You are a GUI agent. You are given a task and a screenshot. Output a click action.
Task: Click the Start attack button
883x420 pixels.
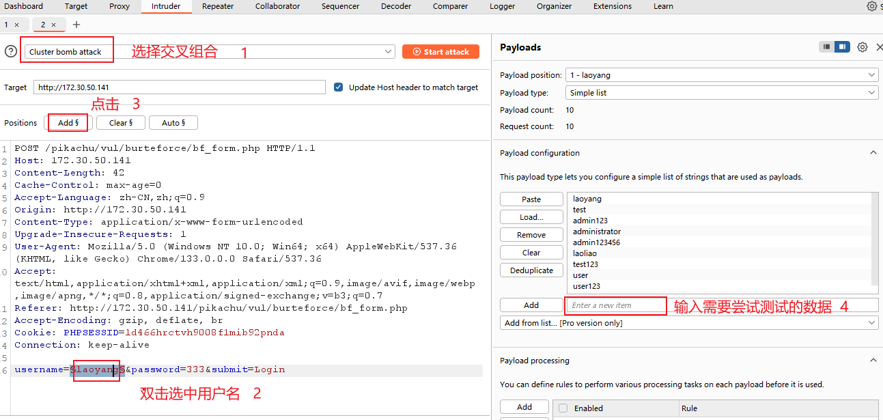point(440,52)
